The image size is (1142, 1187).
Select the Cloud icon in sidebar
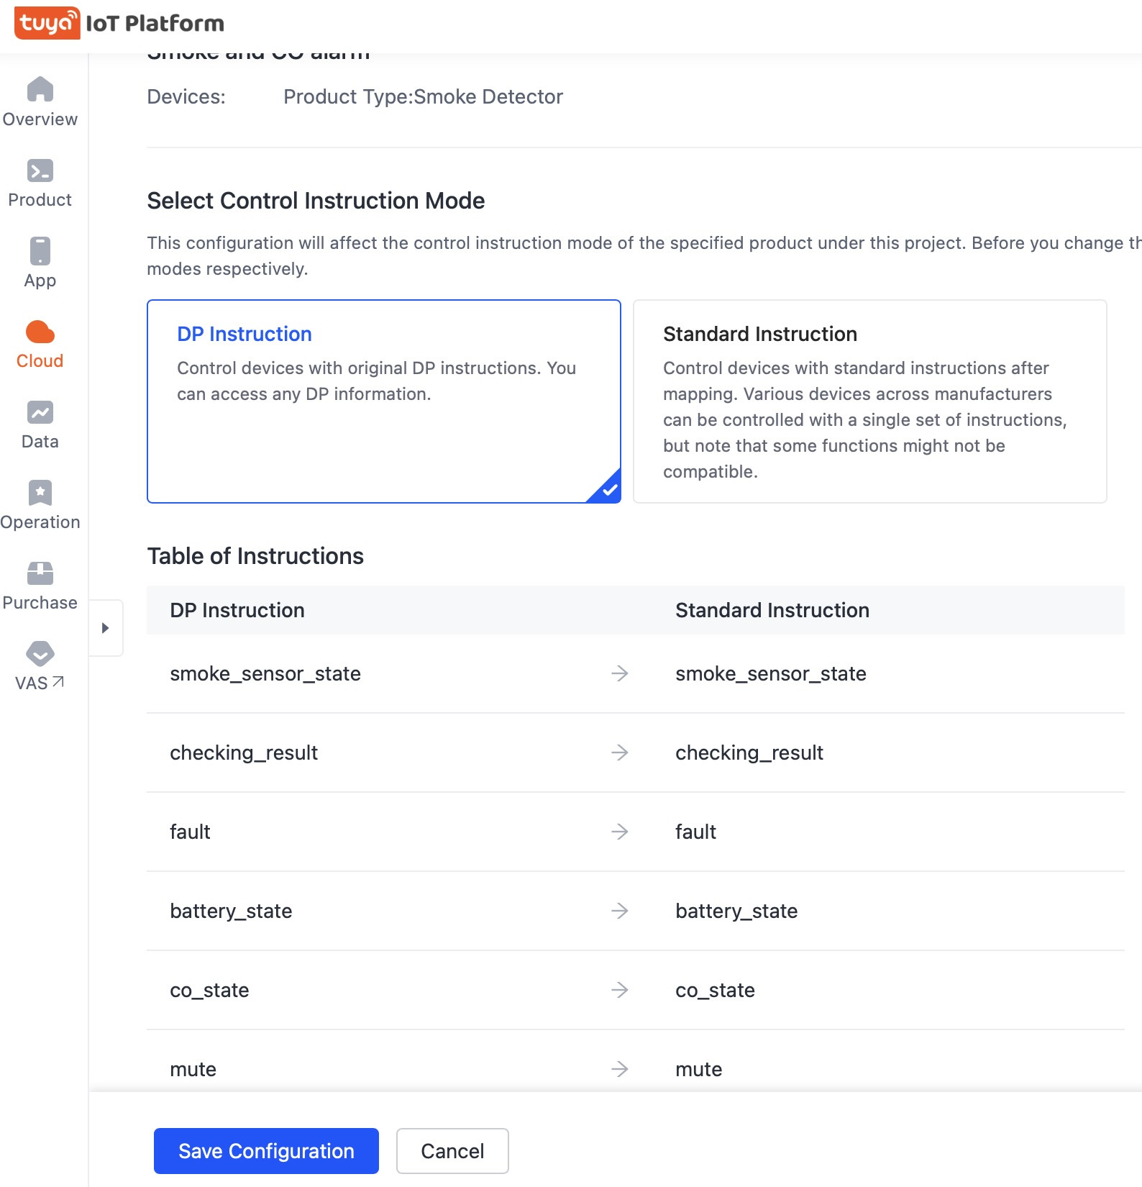pyautogui.click(x=40, y=332)
